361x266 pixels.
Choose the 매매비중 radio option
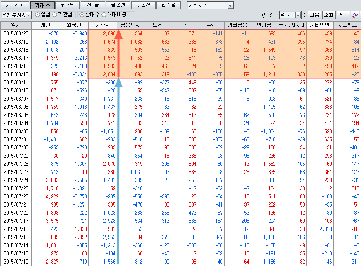(104, 15)
